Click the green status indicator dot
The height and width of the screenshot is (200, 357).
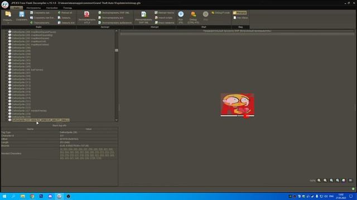coord(353,189)
